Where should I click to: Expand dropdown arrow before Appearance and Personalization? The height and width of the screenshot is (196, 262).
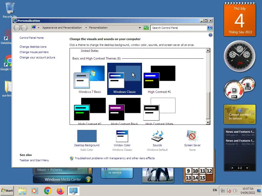(38, 28)
